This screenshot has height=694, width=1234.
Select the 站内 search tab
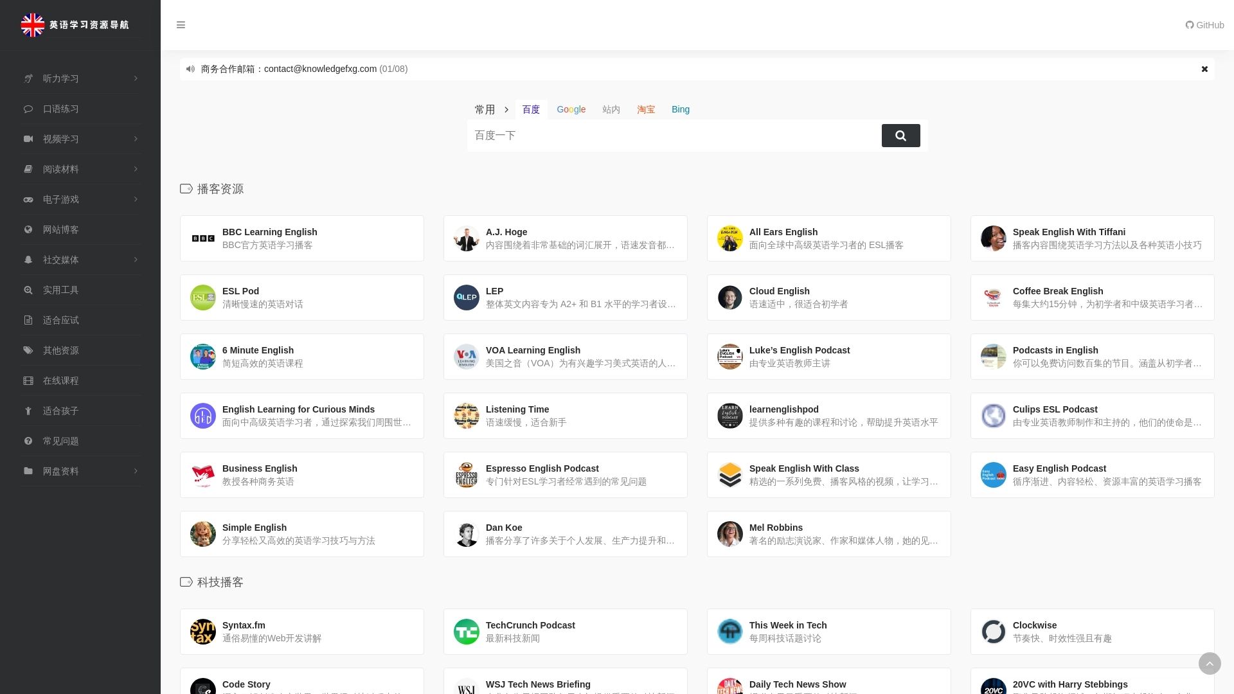[611, 109]
